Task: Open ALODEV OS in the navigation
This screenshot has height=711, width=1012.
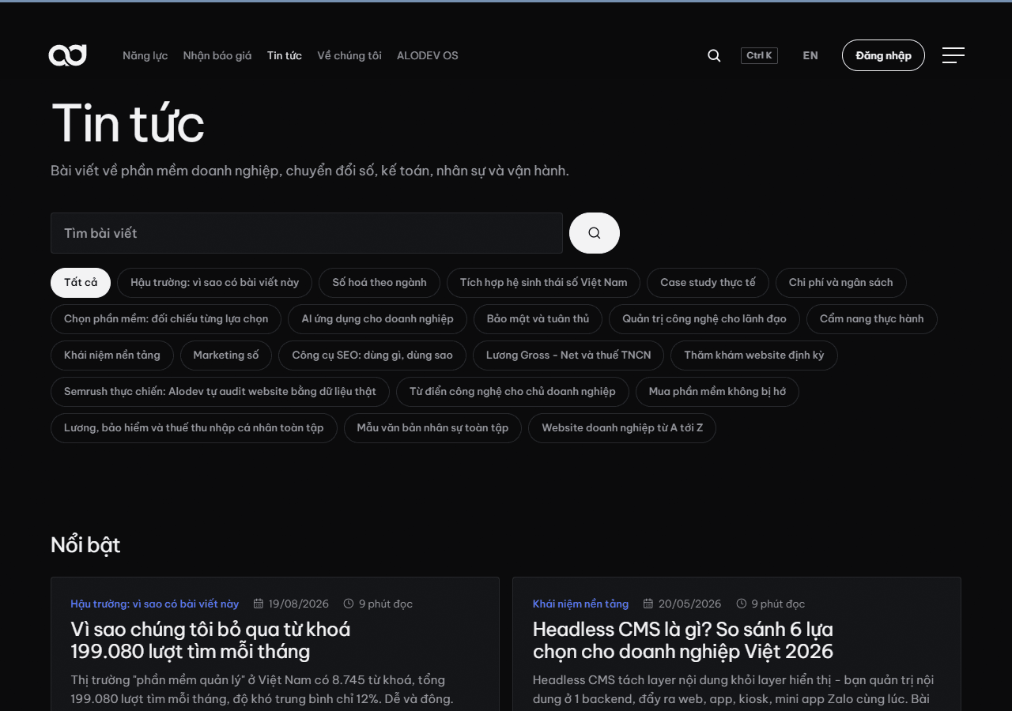Action: pos(428,55)
